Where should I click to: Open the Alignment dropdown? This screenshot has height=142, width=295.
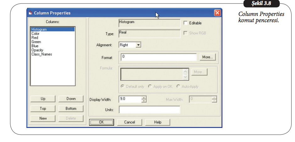138,45
